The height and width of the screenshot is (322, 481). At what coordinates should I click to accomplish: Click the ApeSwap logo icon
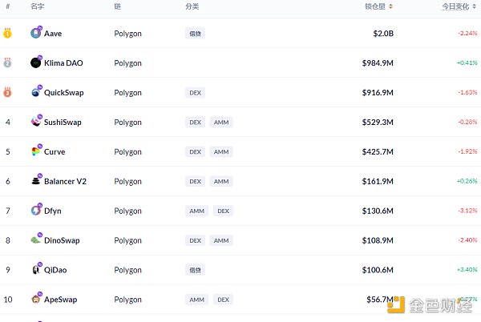pyautogui.click(x=36, y=300)
